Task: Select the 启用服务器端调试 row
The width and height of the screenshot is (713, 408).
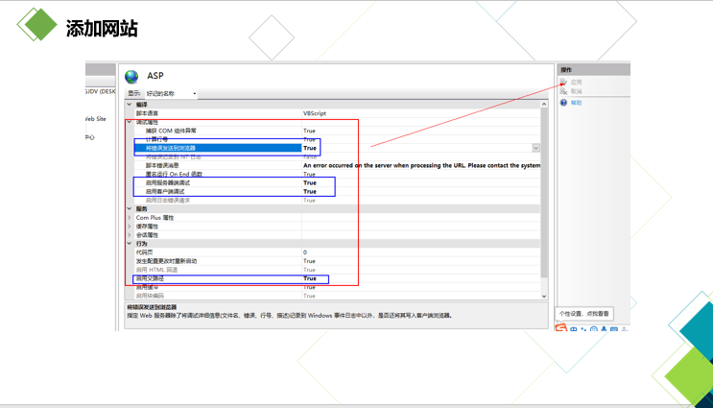Action: [x=337, y=182]
